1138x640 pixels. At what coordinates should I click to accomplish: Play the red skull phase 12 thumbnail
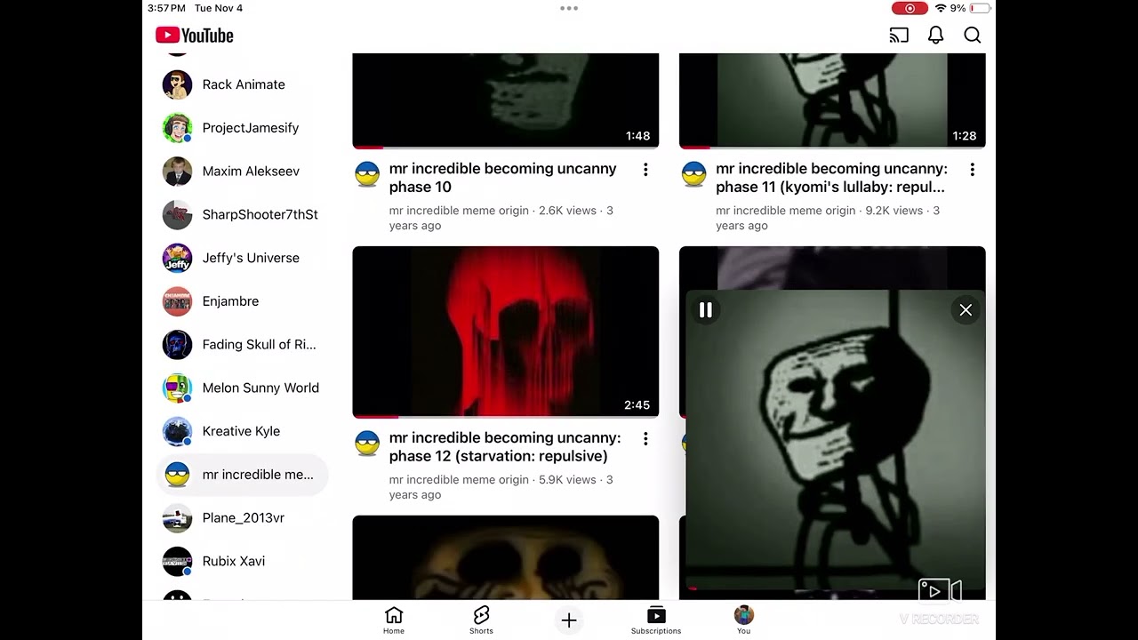506,332
